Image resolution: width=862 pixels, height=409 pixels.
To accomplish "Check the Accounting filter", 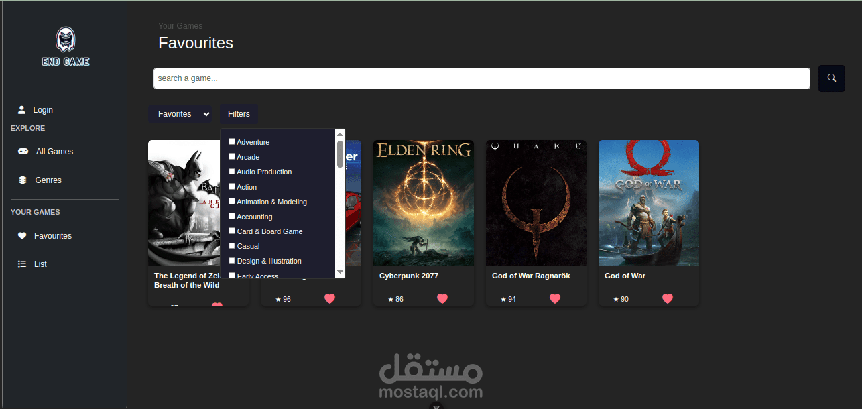I will pos(232,216).
